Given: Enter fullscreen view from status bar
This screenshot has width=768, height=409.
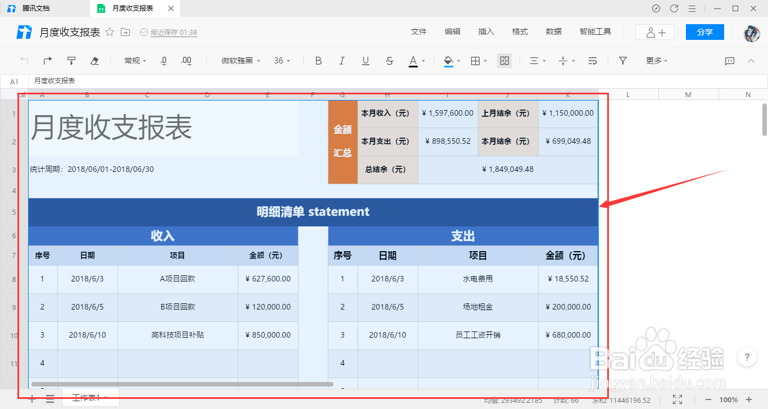Looking at the screenshot, I should [677, 399].
